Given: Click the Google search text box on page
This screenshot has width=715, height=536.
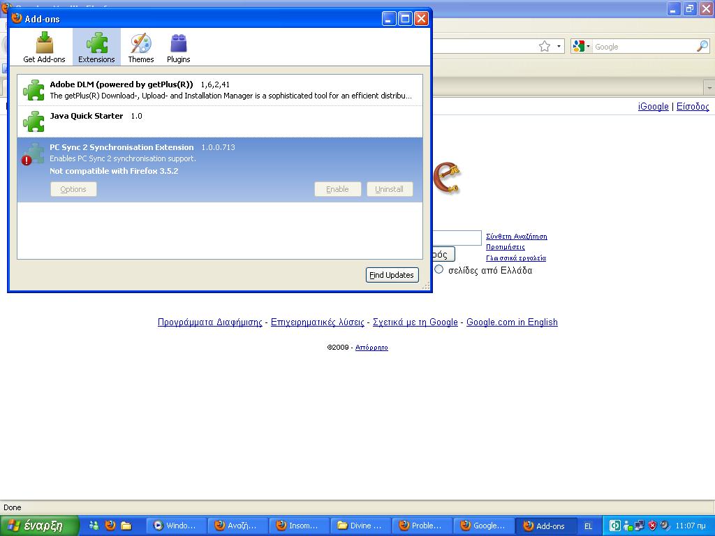Looking at the screenshot, I should [457, 237].
